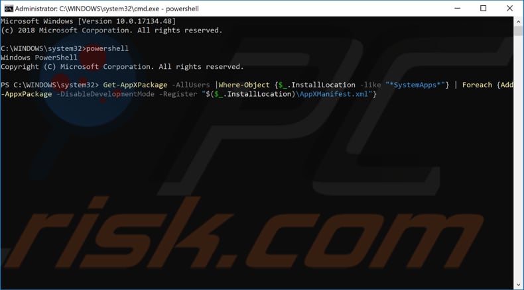Minimize the Administrator command prompt window

click(x=457, y=9)
